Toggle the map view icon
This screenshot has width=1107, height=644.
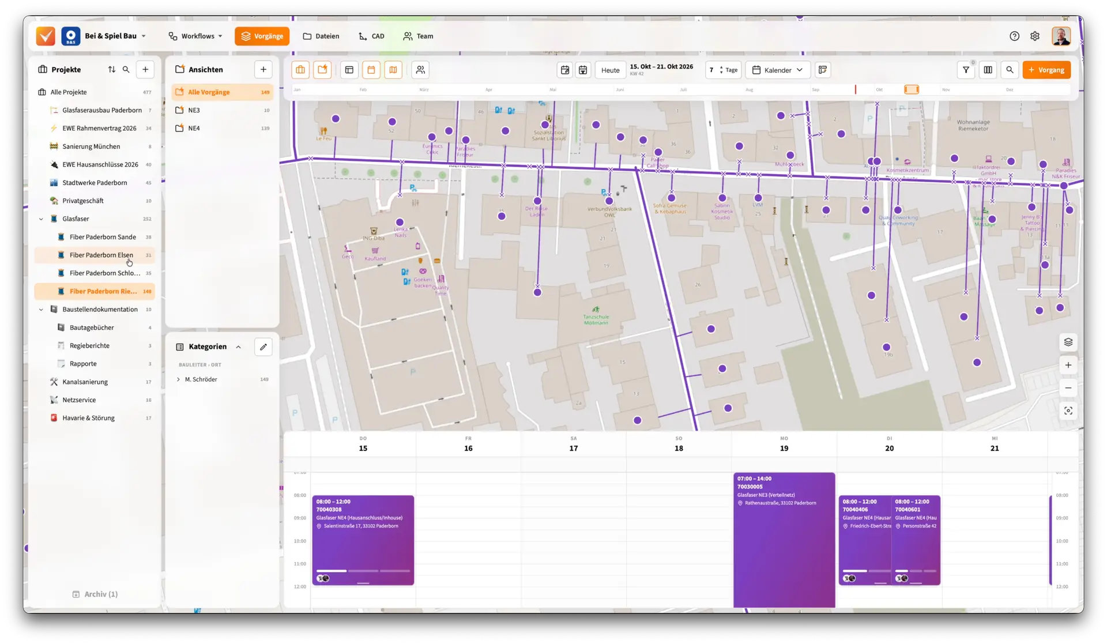point(393,70)
